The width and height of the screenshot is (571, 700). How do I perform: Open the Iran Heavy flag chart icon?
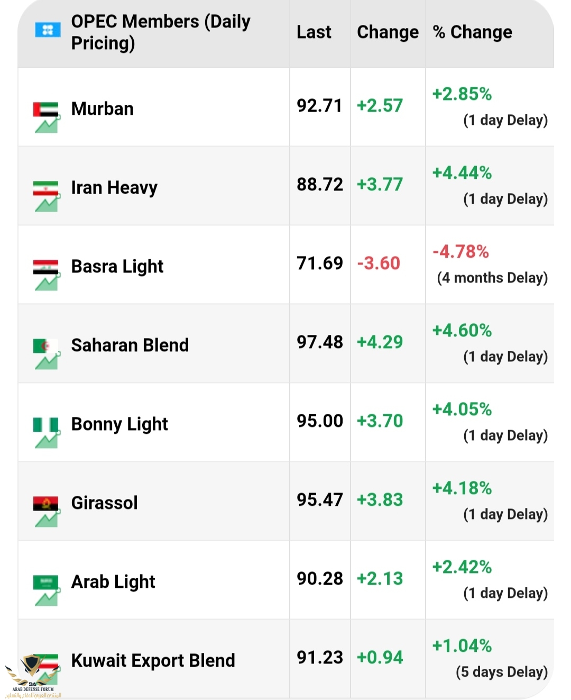click(47, 196)
